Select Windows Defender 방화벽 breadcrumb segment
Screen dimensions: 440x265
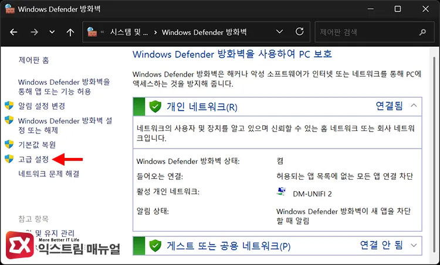pos(204,32)
